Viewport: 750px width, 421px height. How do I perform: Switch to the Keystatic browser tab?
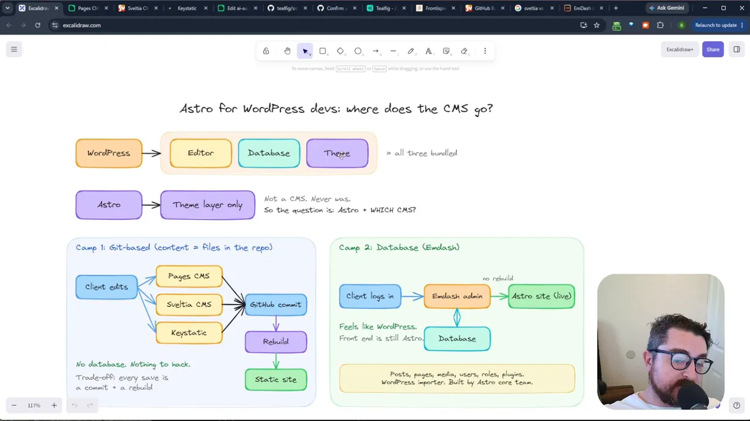pos(187,8)
